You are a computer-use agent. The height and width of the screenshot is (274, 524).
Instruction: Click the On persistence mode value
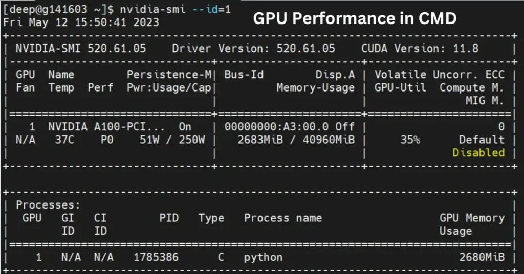(x=185, y=127)
